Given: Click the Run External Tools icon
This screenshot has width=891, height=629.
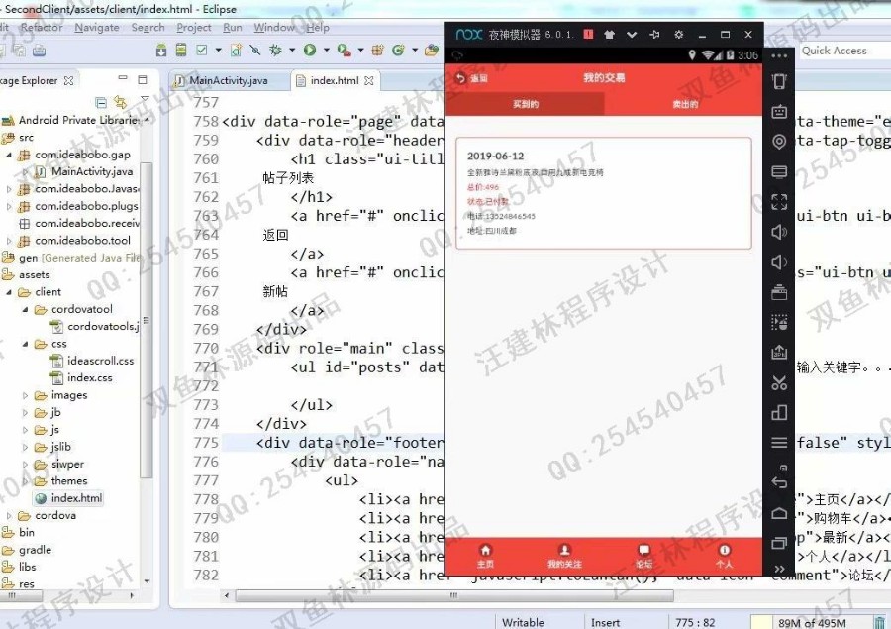Looking at the screenshot, I should (344, 51).
